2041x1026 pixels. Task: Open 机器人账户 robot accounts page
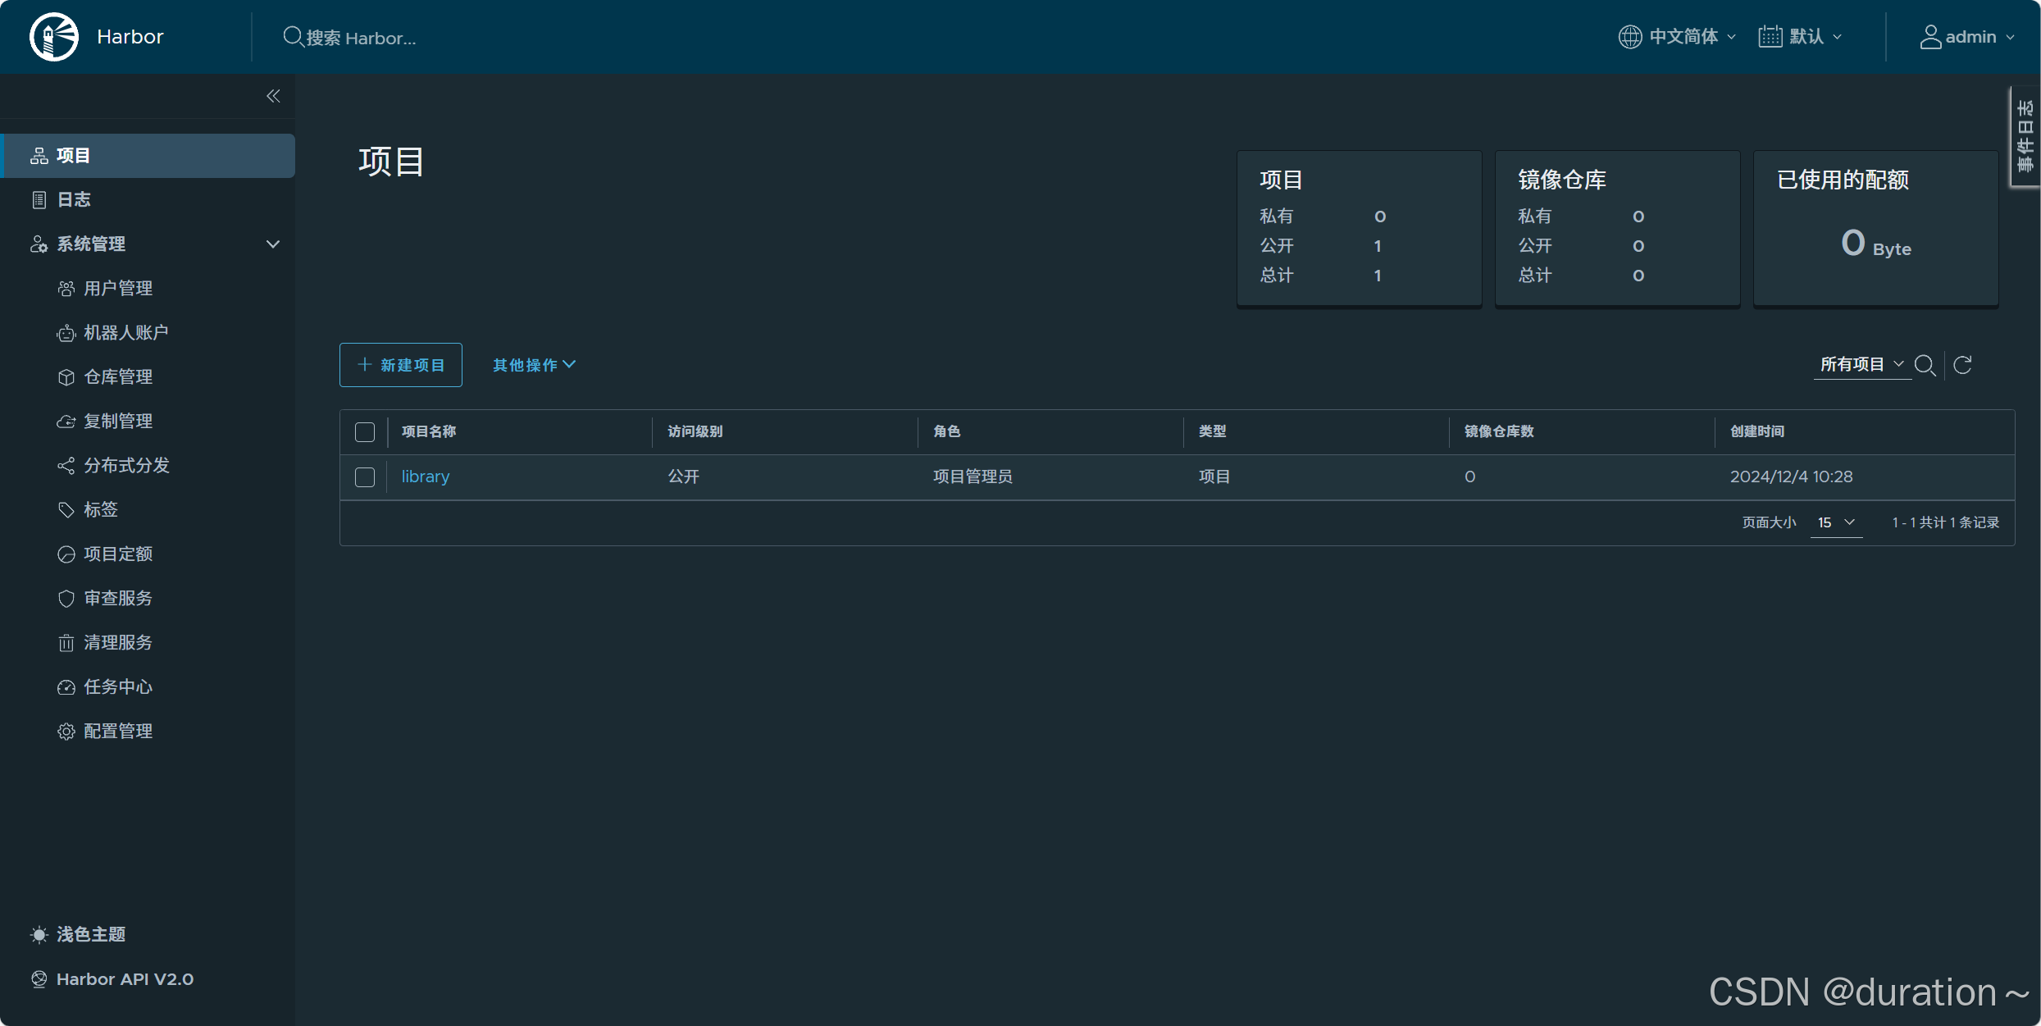(x=125, y=333)
